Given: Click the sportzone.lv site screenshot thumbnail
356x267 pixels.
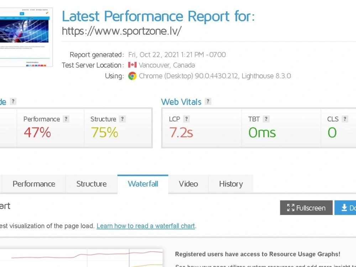Looking at the screenshot, I should tap(26, 37).
